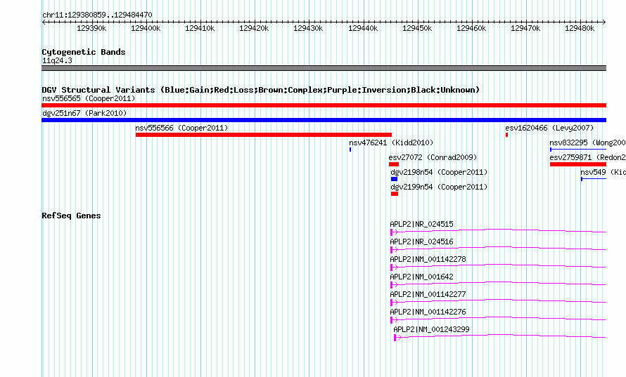Open the dgv2199n54 (Cooper2011) label
The image size is (626, 377).
(x=439, y=187)
